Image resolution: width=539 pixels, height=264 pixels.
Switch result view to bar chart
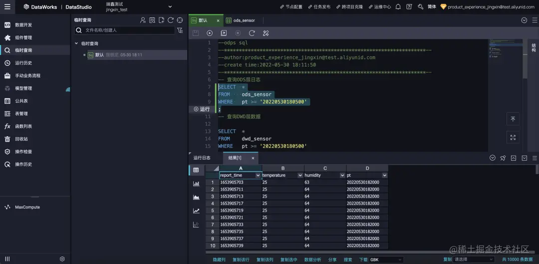pyautogui.click(x=196, y=184)
